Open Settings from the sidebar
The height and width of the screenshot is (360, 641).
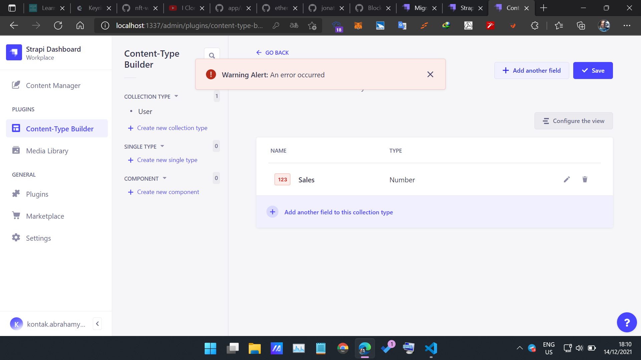[39, 238]
